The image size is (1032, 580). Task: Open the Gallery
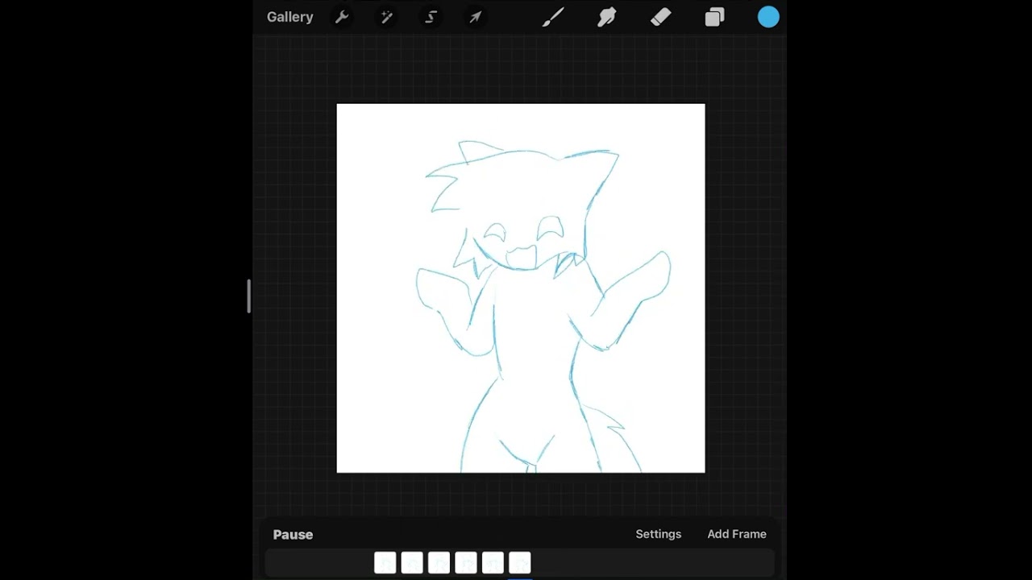pyautogui.click(x=289, y=17)
